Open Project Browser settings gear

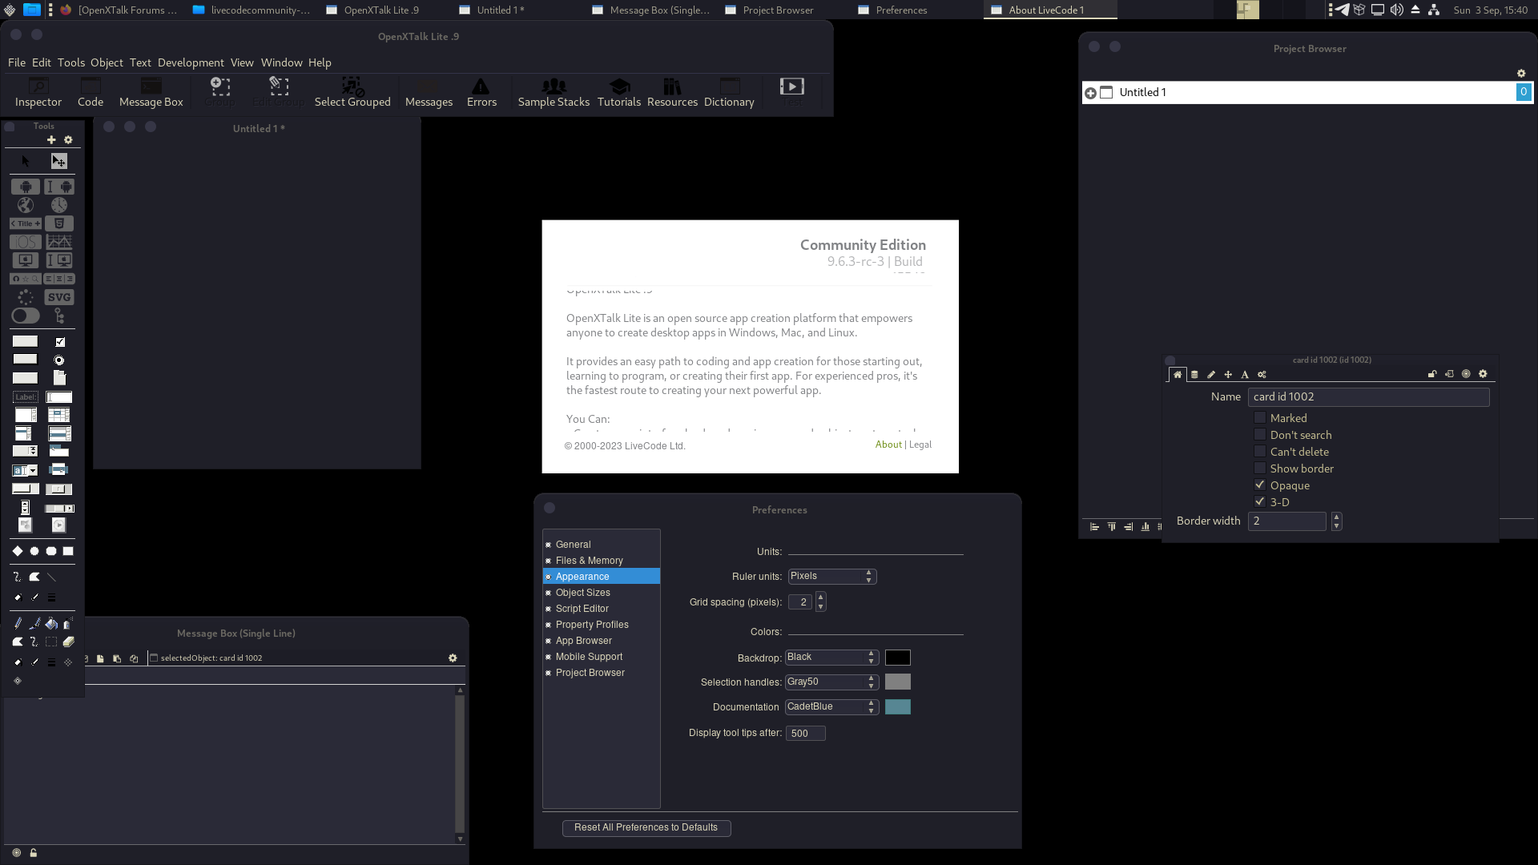click(x=1521, y=74)
